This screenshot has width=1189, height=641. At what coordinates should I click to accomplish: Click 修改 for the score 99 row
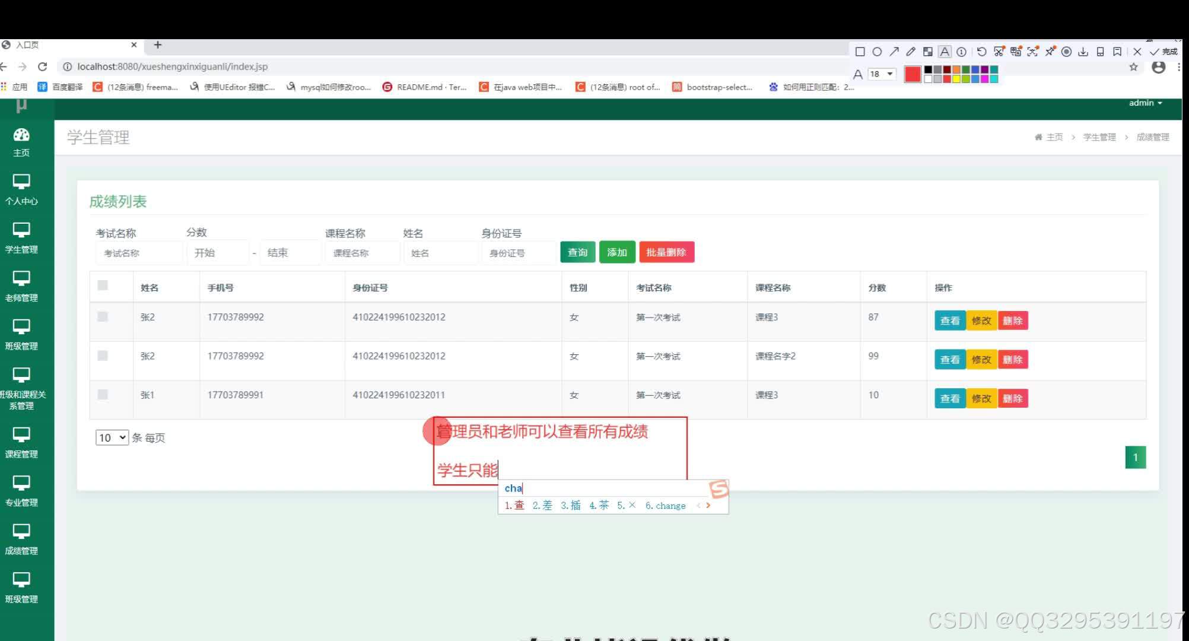[981, 360]
